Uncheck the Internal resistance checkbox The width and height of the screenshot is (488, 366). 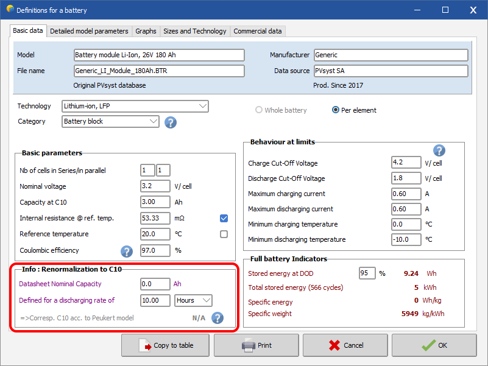click(x=224, y=218)
